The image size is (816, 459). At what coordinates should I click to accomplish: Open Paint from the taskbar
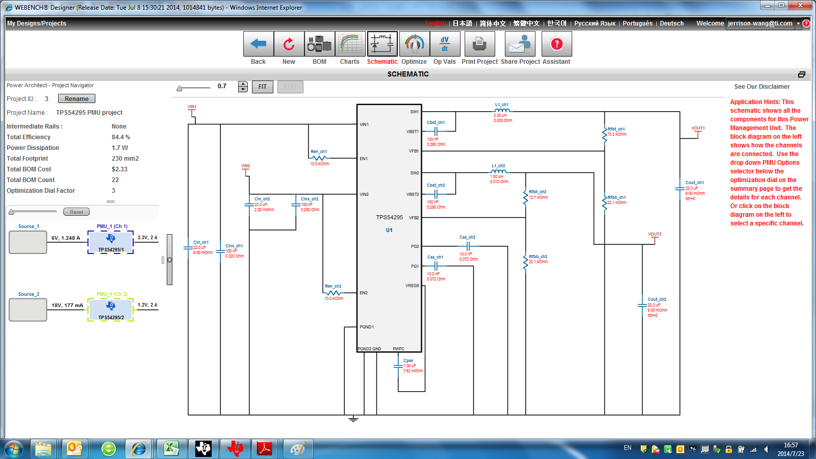298,449
